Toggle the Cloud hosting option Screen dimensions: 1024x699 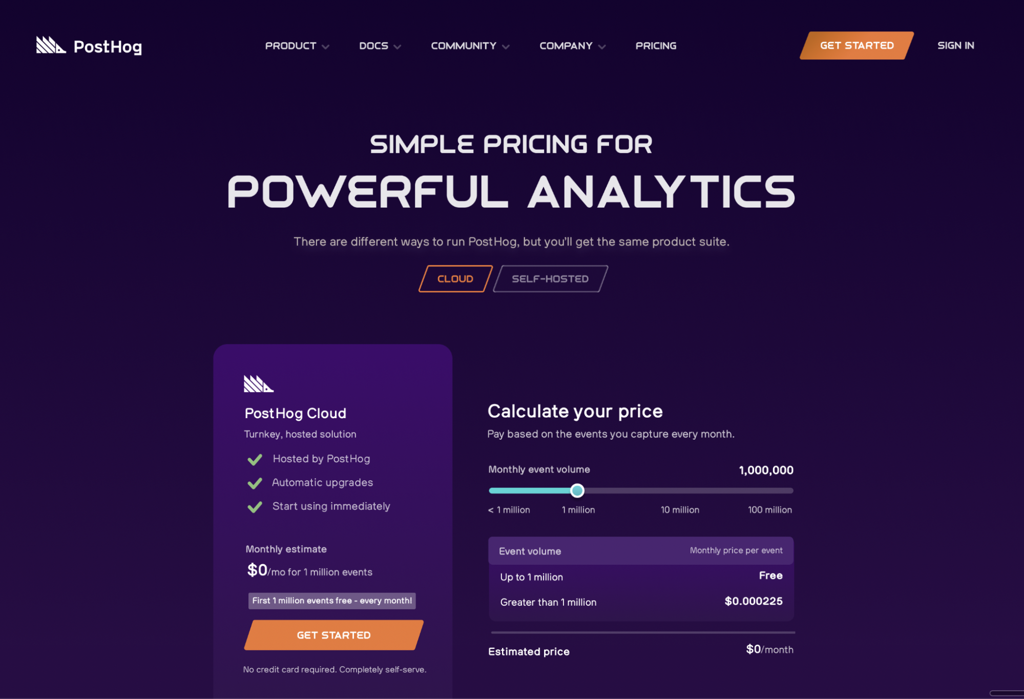point(455,279)
